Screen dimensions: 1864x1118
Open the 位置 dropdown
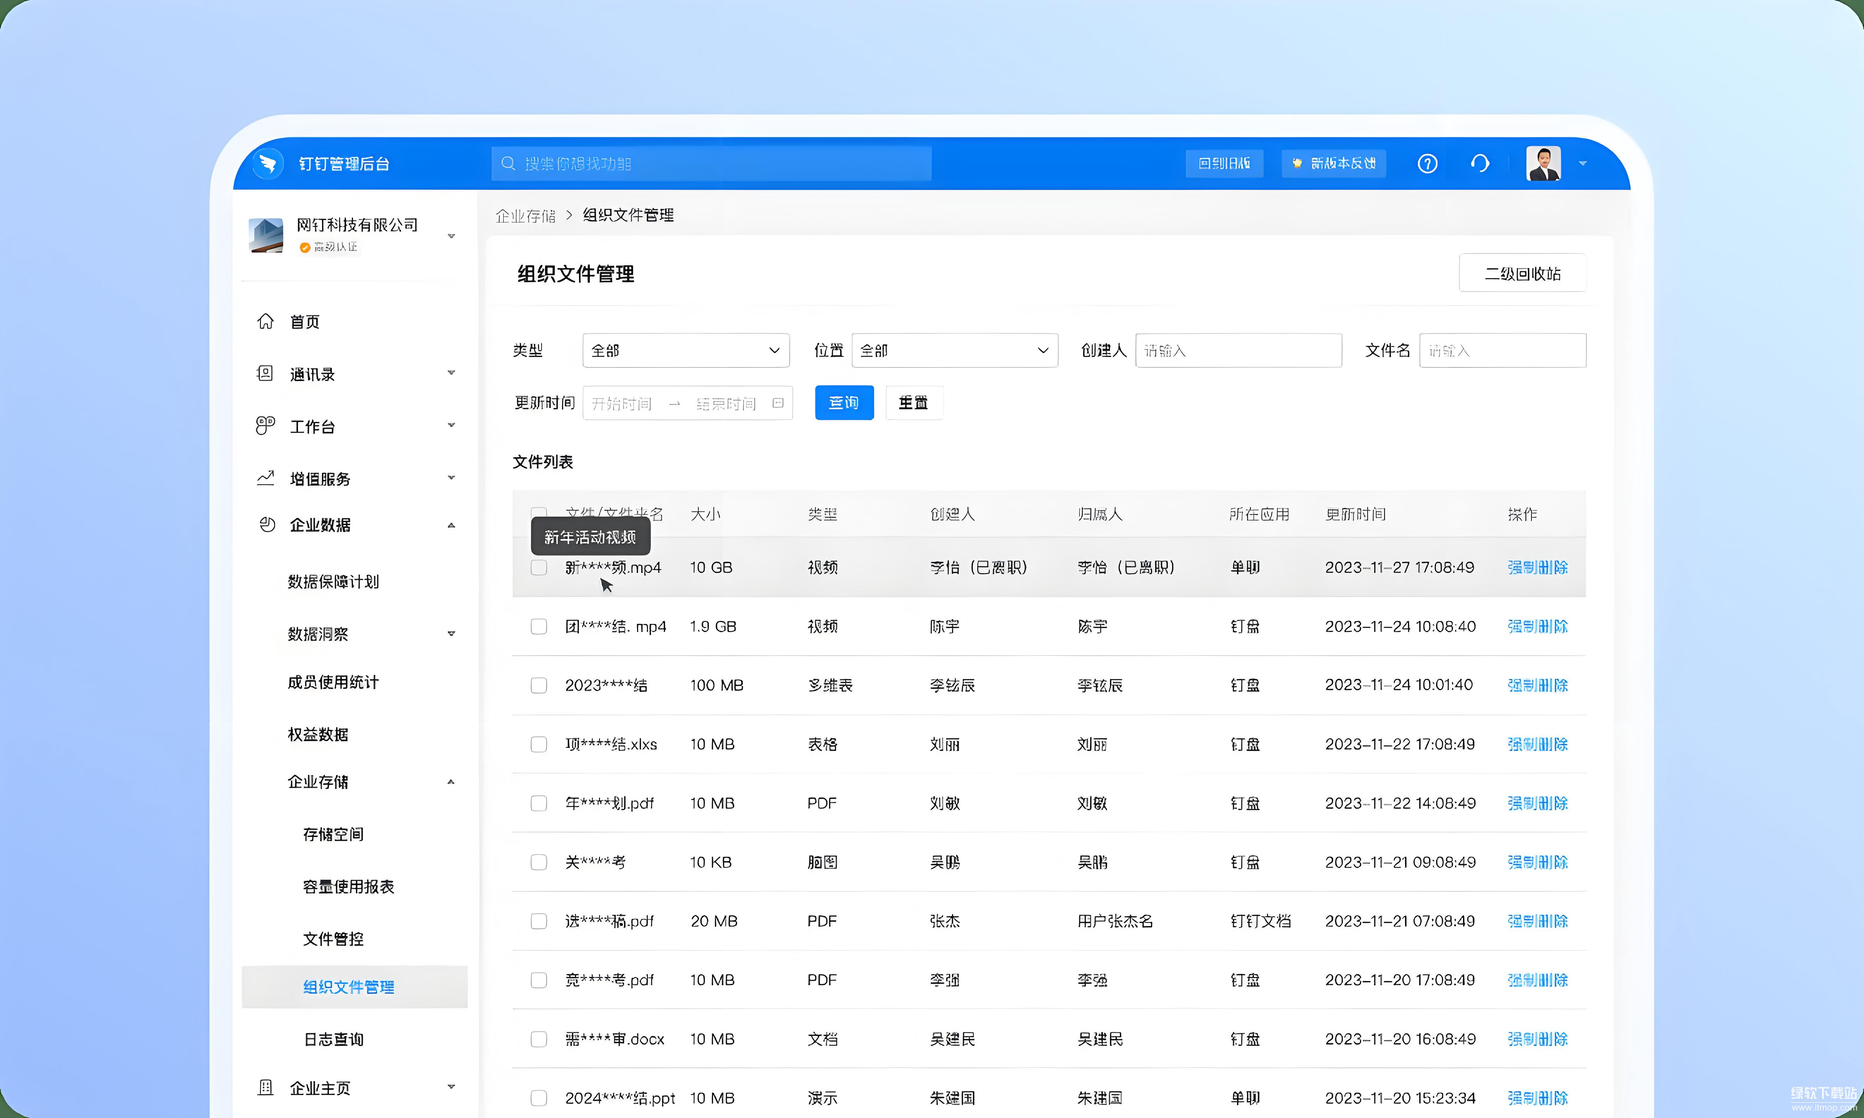(x=955, y=350)
